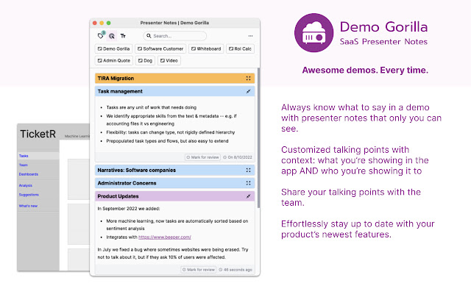Image resolution: width=471 pixels, height=294 pixels.
Task: Click 'Tasks are any unit of work' bullet
Action: click(152, 107)
